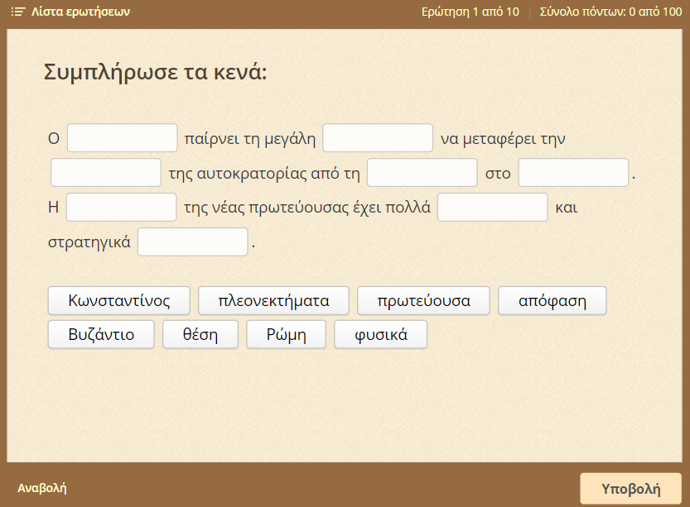The width and height of the screenshot is (690, 507).
Task: Click the 'Σύνολο πόντων: 0 από 100' score
Action: [610, 12]
